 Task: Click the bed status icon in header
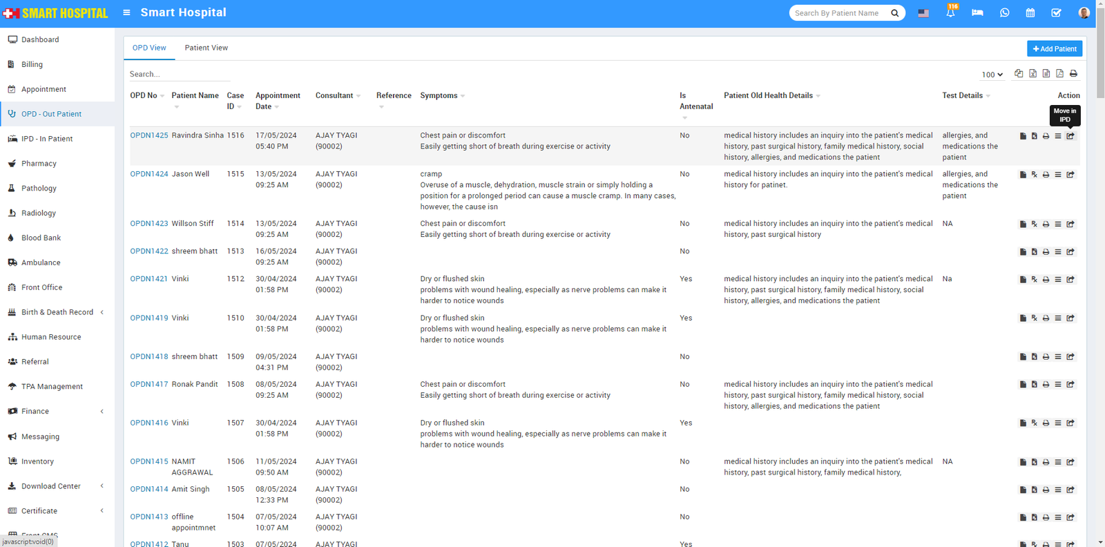977,13
